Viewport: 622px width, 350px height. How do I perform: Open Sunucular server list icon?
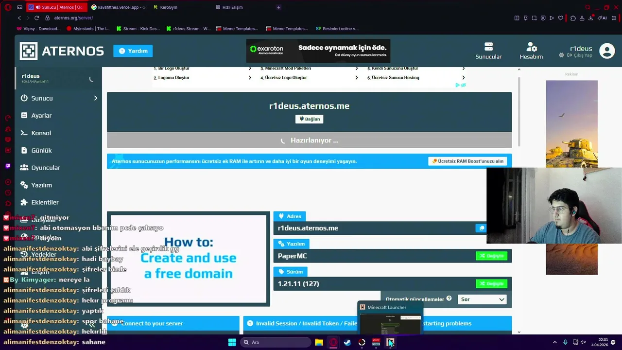(488, 51)
